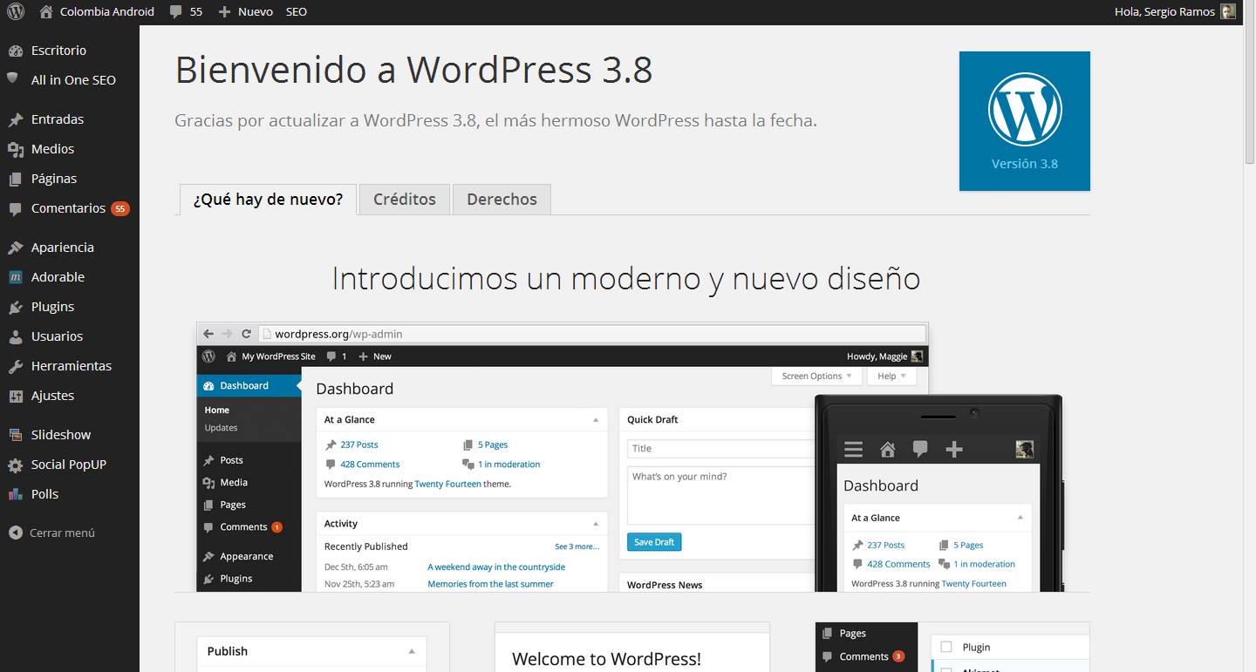Switch to the Derechos tab
The width and height of the screenshot is (1256, 672).
(502, 200)
